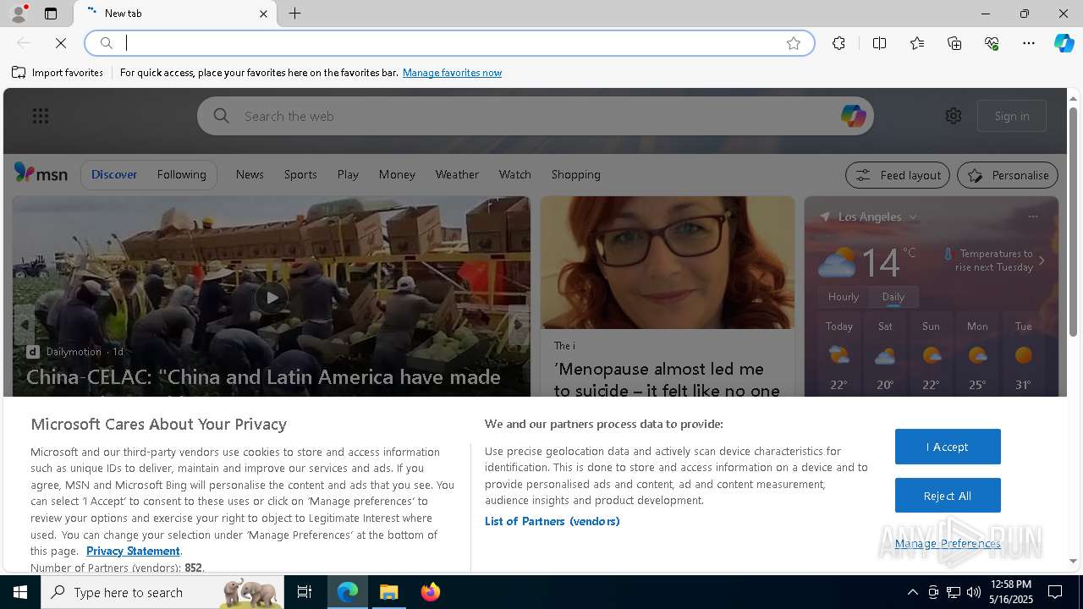Switch to the Following tab
1083x609 pixels.
(181, 174)
